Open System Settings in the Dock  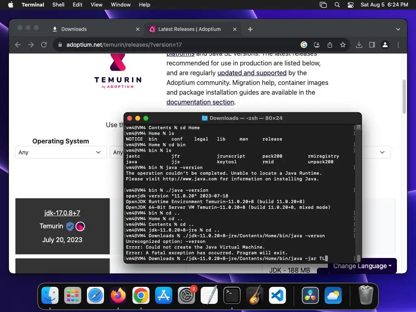[x=186, y=295]
